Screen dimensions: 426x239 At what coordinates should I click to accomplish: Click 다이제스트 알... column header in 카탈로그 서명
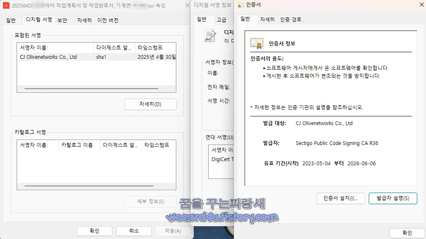[121, 145]
